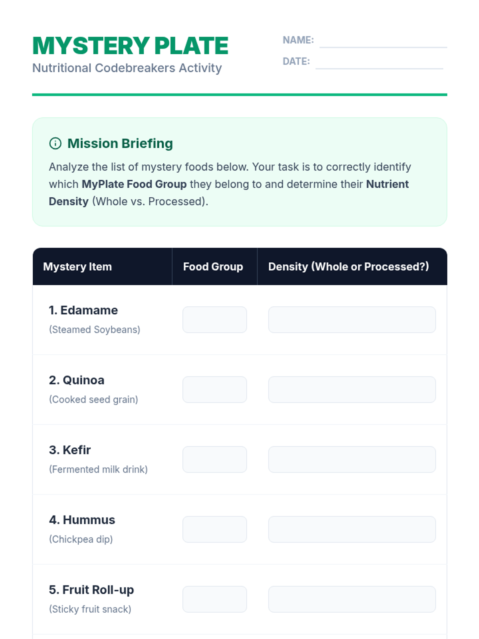Select the Hummus Density answer box
Image resolution: width=479 pixels, height=639 pixels.
click(x=352, y=529)
